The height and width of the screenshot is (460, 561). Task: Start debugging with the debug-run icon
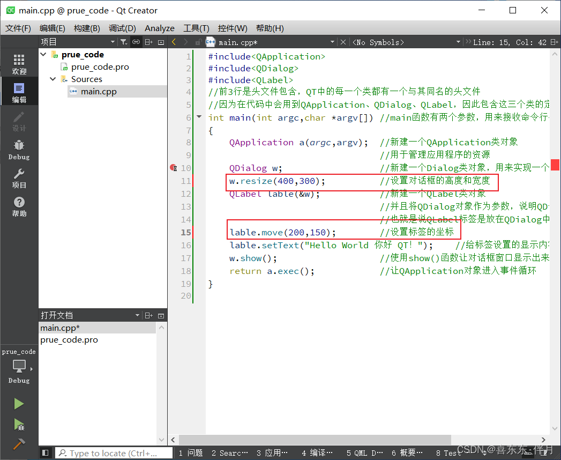pyautogui.click(x=19, y=424)
